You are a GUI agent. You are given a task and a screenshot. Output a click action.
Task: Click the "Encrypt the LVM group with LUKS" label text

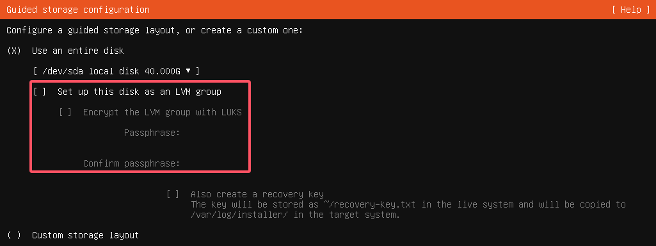[163, 112]
